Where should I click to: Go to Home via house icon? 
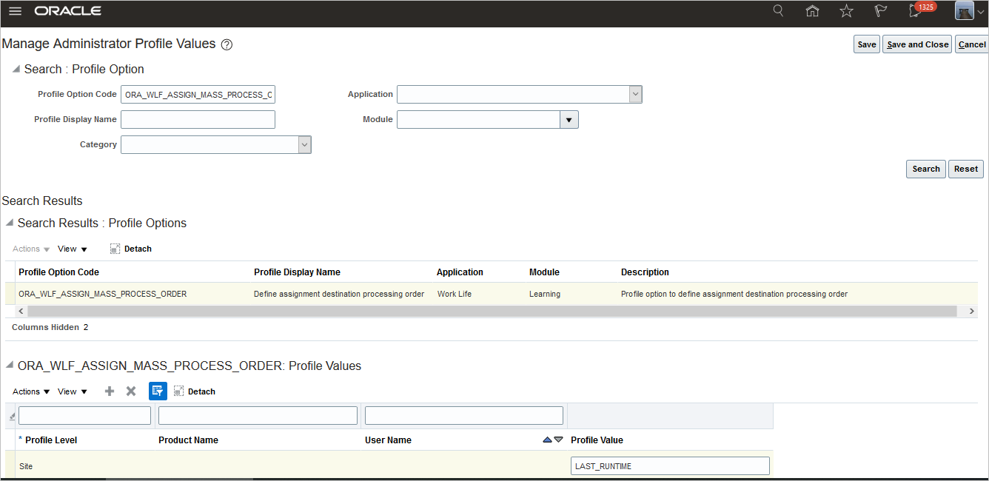[x=812, y=11]
